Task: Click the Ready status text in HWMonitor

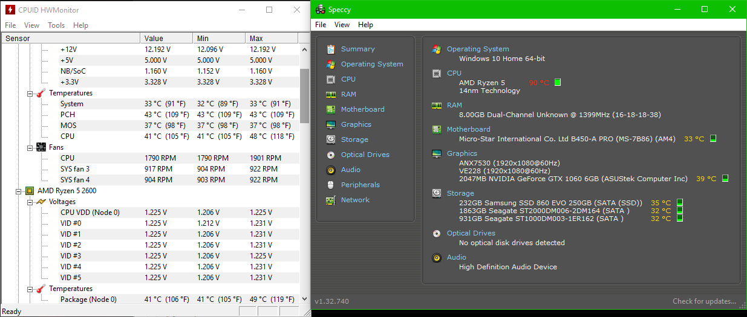Action: [11, 312]
